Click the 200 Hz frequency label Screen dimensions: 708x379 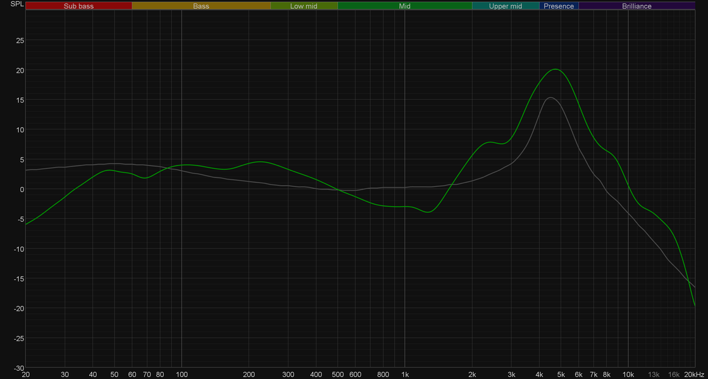coord(249,375)
